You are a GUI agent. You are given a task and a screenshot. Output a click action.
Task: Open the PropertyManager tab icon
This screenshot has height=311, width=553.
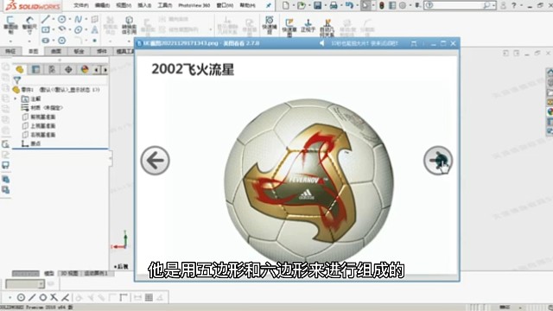point(36,69)
